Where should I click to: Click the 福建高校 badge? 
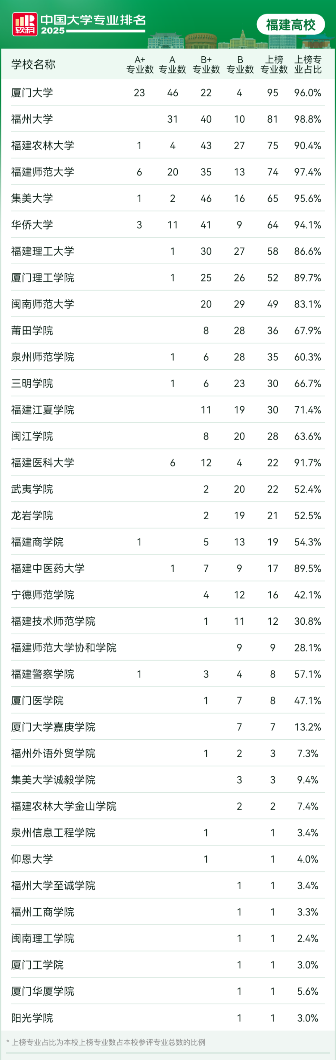290,25
